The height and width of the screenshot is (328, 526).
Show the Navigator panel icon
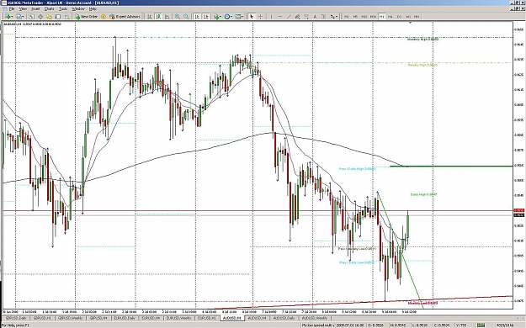[x=49, y=16]
